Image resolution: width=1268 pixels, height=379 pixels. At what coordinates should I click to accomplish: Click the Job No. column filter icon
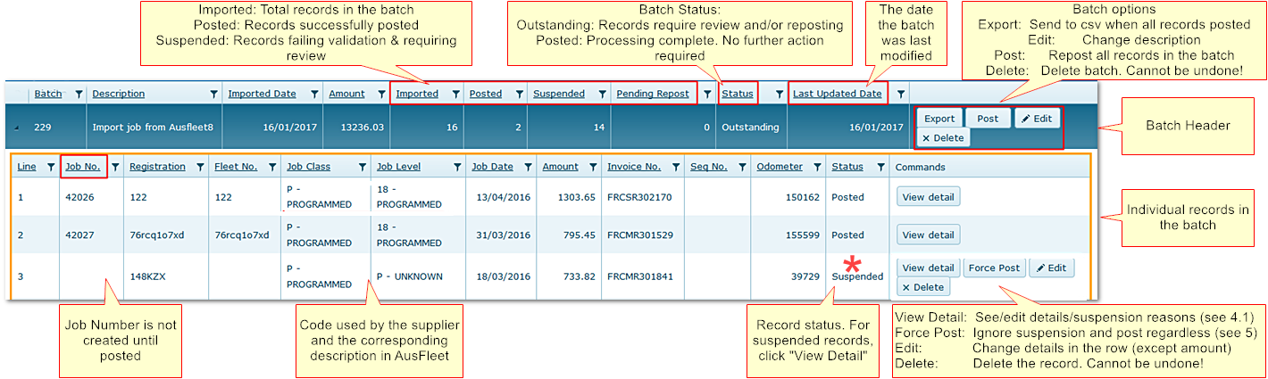pos(114,167)
